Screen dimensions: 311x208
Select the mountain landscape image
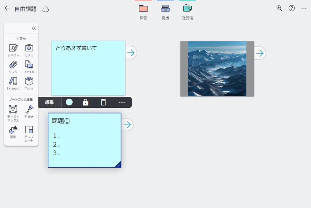tap(217, 69)
